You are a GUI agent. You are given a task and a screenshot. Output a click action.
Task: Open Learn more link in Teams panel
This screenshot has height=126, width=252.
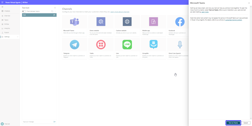[205, 12]
